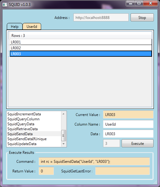
Task: Select the LR001 row
Action: [81, 42]
